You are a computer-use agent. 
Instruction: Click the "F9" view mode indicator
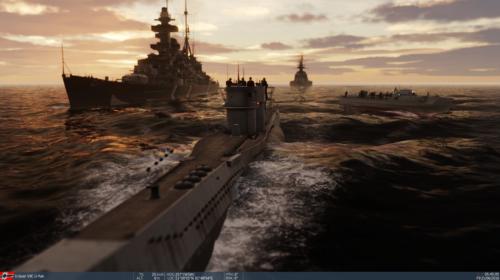coord(479,278)
